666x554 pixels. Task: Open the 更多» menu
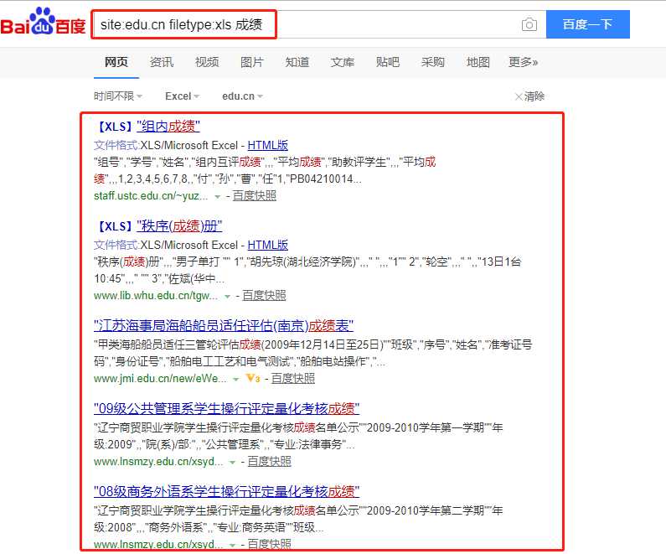pos(524,63)
